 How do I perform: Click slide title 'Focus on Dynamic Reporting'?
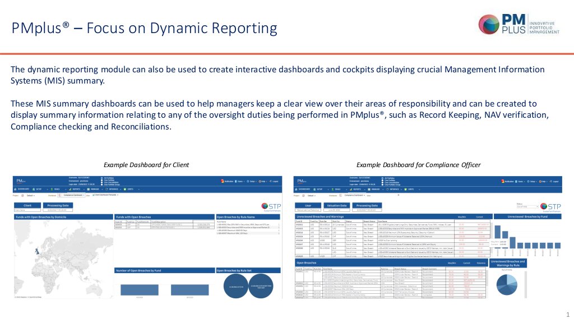182,28
